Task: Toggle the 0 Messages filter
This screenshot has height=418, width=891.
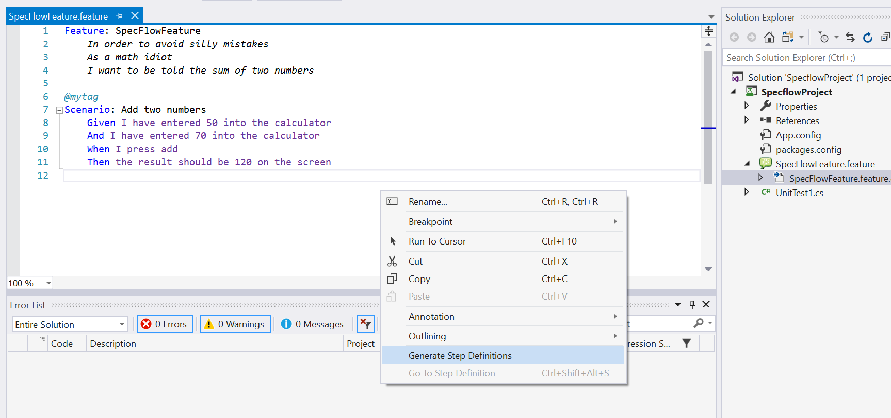Action: [x=312, y=324]
